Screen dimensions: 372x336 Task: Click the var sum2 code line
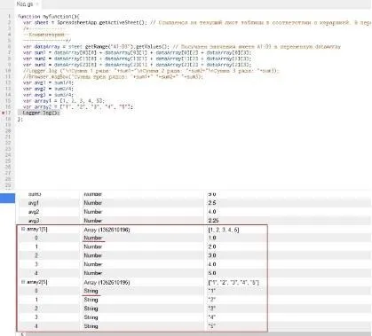coord(137,59)
